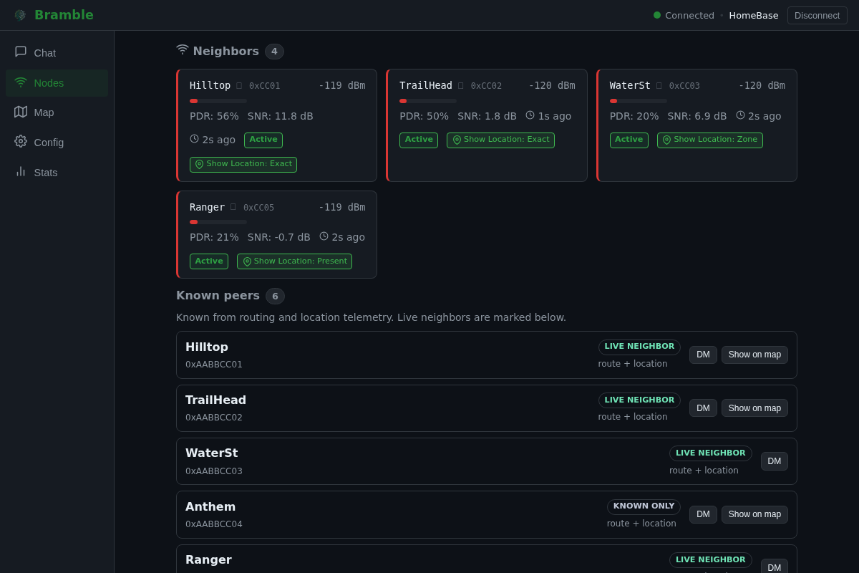Viewport: 859px width, 573px height.
Task: Click Hilltop's Active status badge
Action: [x=263, y=140]
